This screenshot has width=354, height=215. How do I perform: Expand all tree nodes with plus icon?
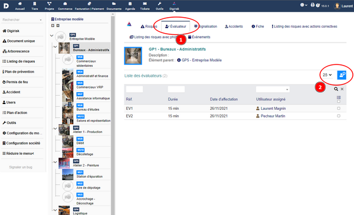coord(53,25)
